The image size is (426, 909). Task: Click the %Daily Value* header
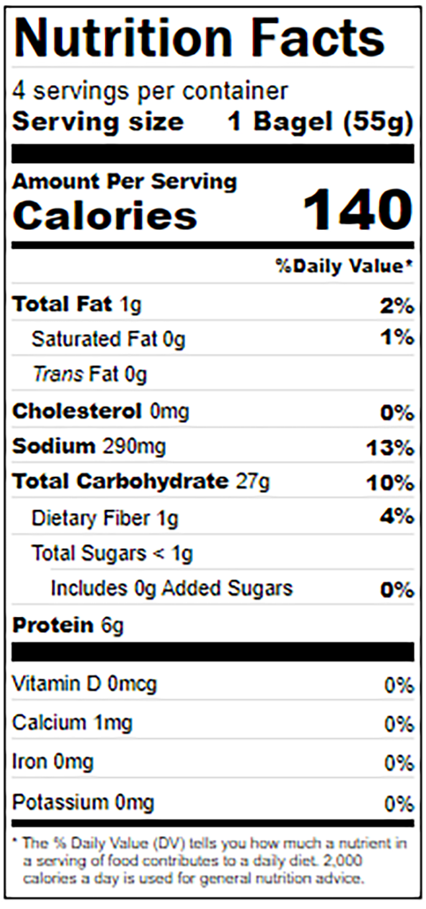tap(345, 266)
